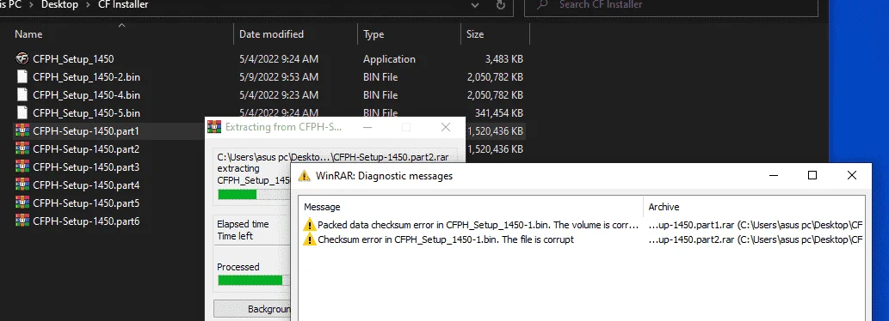Click the 5/9/2022 9:53 AM date cell
889x321 pixels.
279,77
